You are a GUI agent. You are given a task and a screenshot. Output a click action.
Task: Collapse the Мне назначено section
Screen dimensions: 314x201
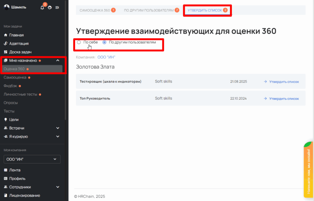coord(58,60)
